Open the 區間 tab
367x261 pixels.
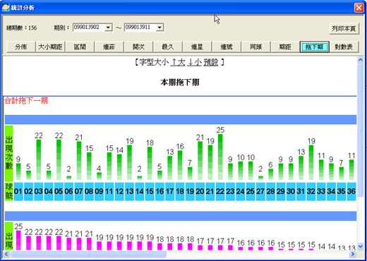[80, 47]
